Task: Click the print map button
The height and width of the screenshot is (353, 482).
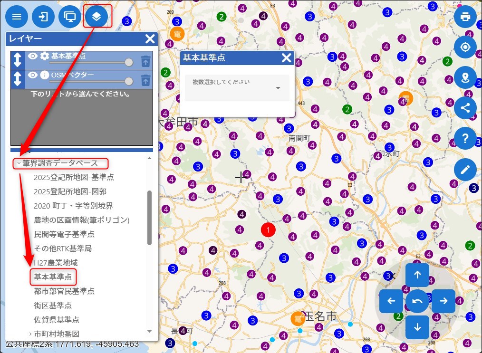Action: pos(465,17)
